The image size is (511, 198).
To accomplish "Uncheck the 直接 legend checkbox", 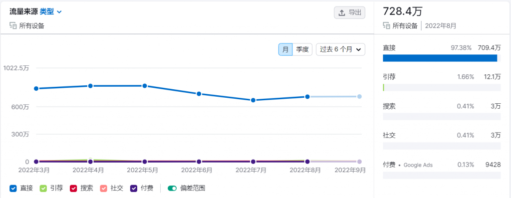I will 13,188.
